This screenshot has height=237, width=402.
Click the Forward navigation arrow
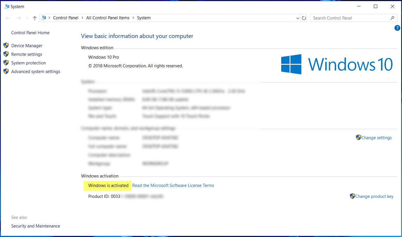tap(19, 18)
